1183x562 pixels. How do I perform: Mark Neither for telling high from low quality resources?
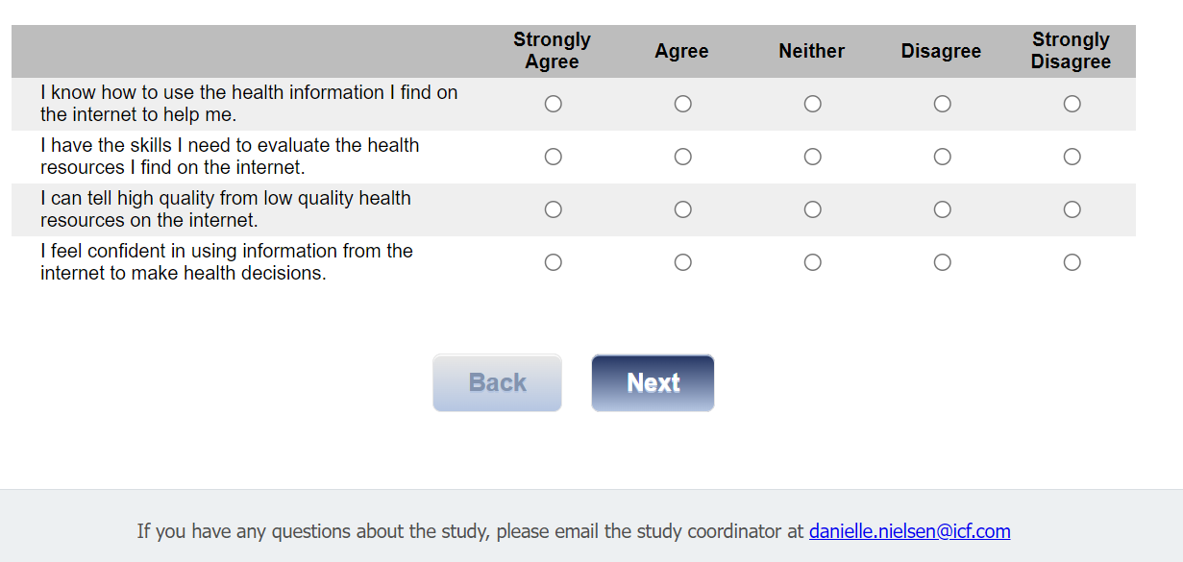pyautogui.click(x=812, y=209)
